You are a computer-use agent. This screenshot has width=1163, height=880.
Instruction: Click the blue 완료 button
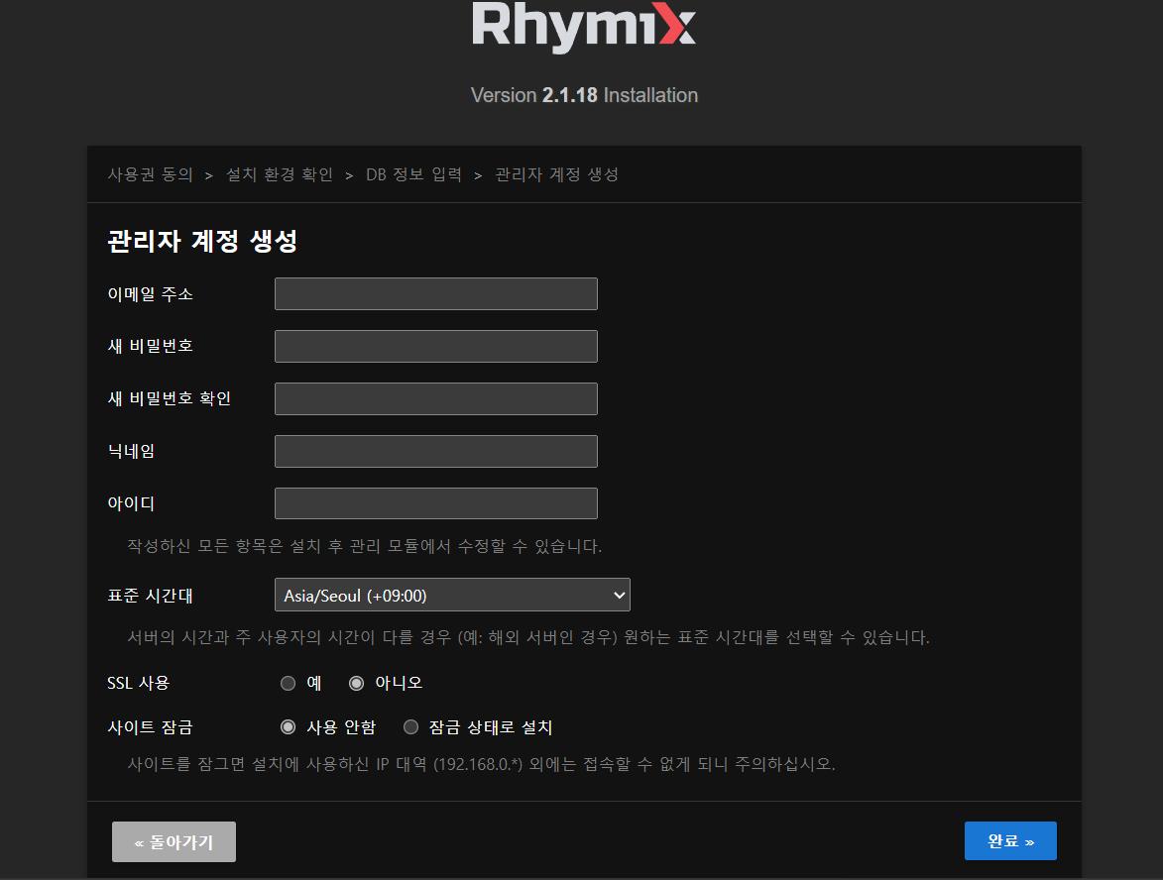pyautogui.click(x=1009, y=841)
